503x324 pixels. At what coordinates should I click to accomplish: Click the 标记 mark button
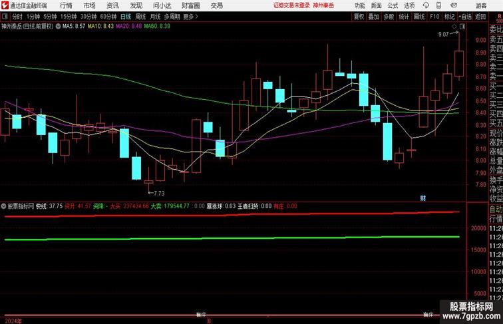pyautogui.click(x=449, y=17)
